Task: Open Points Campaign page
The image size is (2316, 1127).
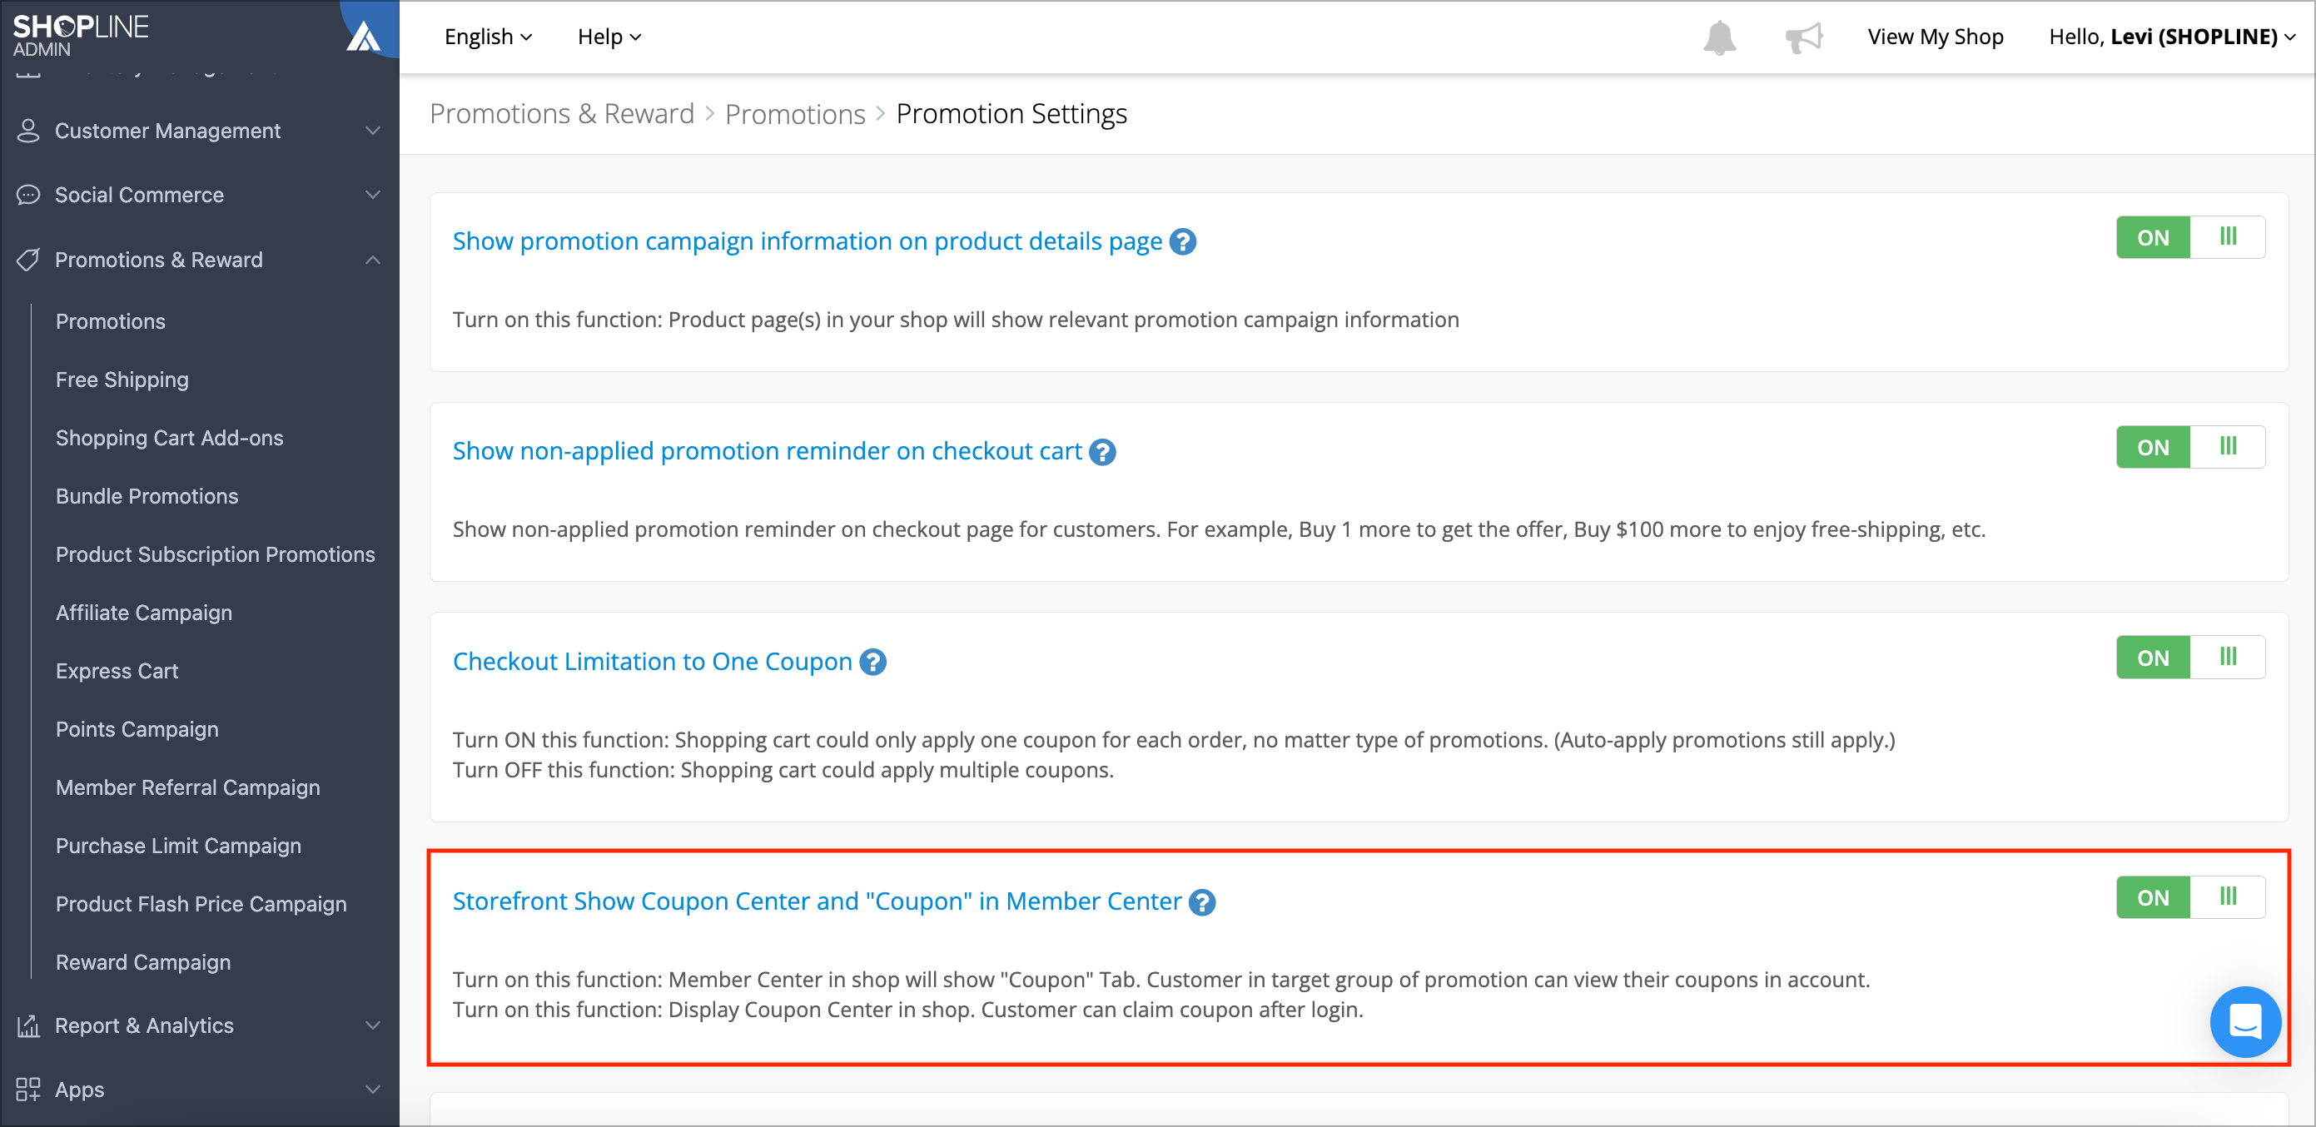Action: 137,730
